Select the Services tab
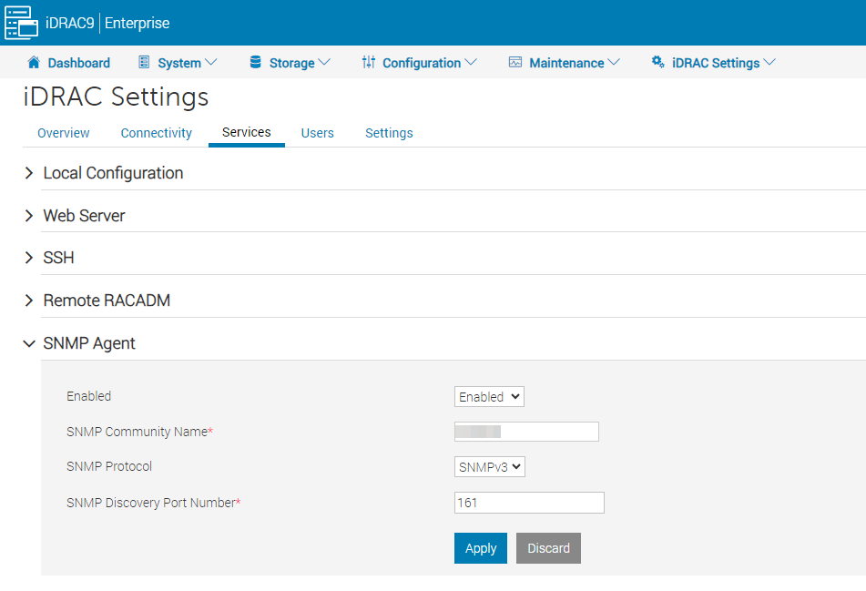The height and width of the screenshot is (591, 866). 247,133
